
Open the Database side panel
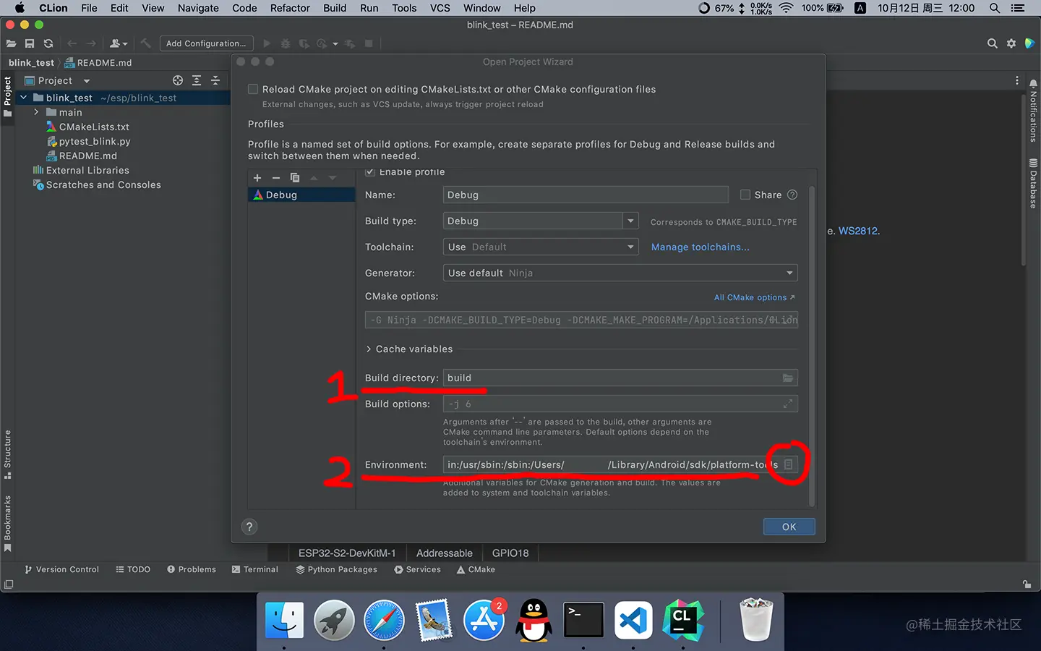coord(1033,183)
